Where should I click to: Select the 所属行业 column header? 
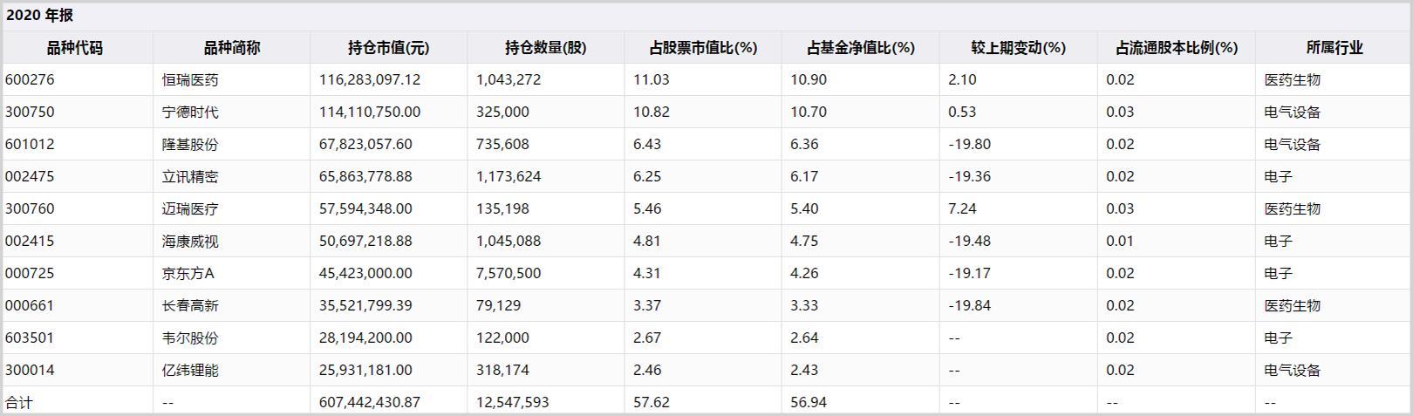click(x=1334, y=48)
